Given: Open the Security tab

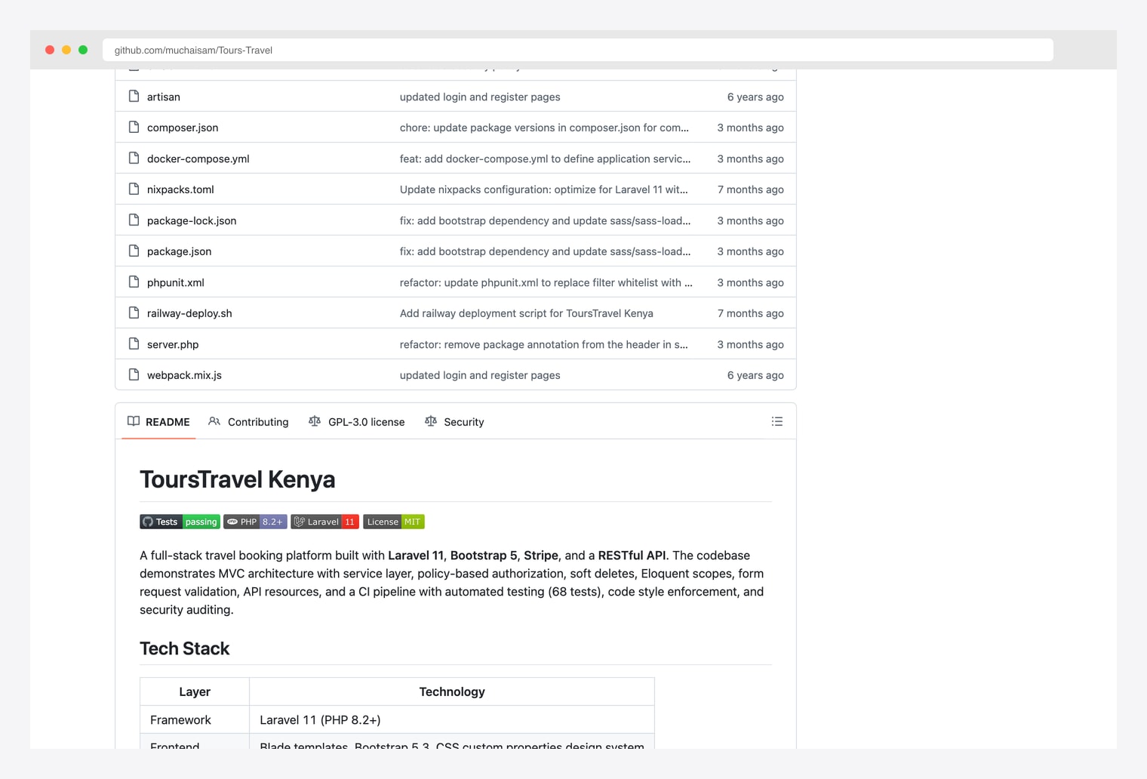Looking at the screenshot, I should click(x=454, y=422).
